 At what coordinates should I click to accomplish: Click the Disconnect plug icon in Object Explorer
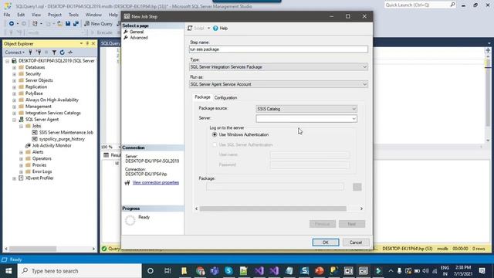click(39, 53)
